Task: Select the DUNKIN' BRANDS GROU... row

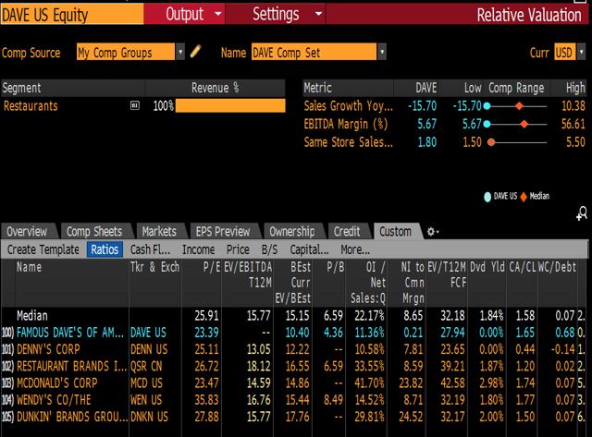Action: tap(293, 417)
